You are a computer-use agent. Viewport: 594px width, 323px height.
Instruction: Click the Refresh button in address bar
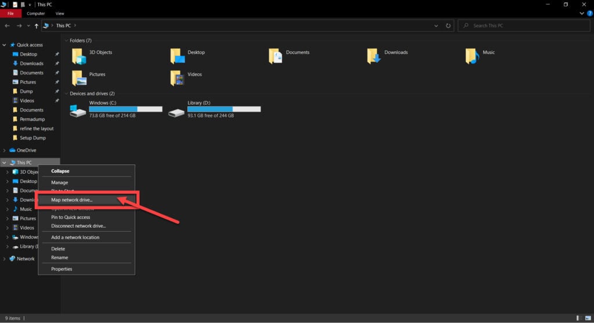[448, 26]
